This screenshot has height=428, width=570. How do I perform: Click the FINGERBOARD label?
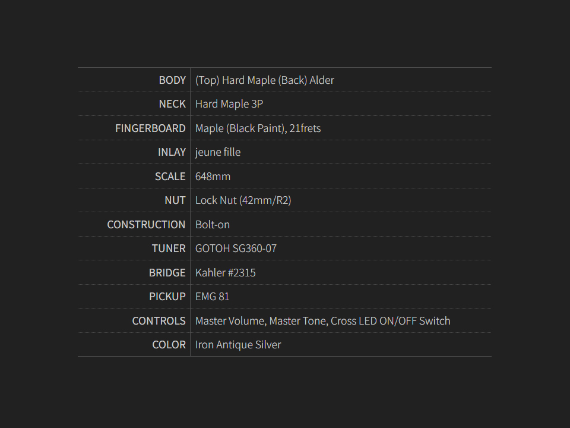point(150,128)
